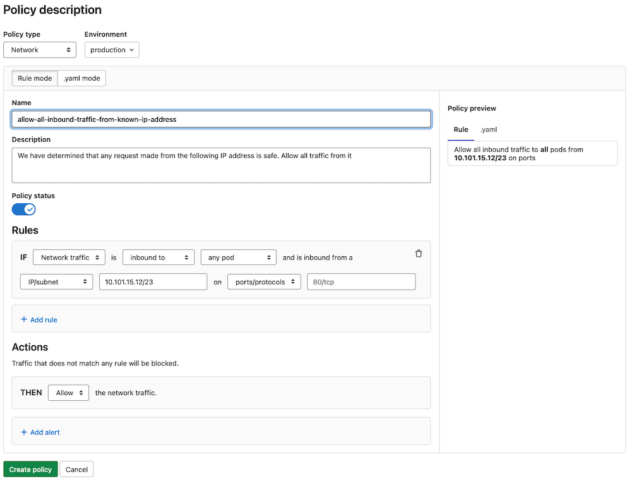631x481 pixels.
Task: Change the Environment from production
Action: click(112, 49)
